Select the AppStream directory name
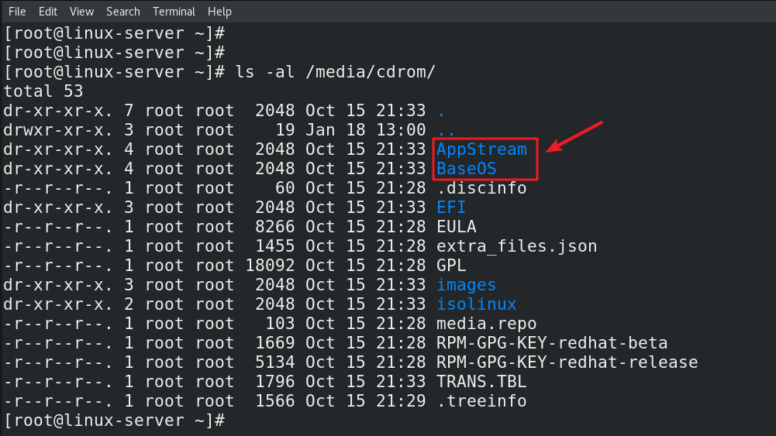 click(x=481, y=149)
